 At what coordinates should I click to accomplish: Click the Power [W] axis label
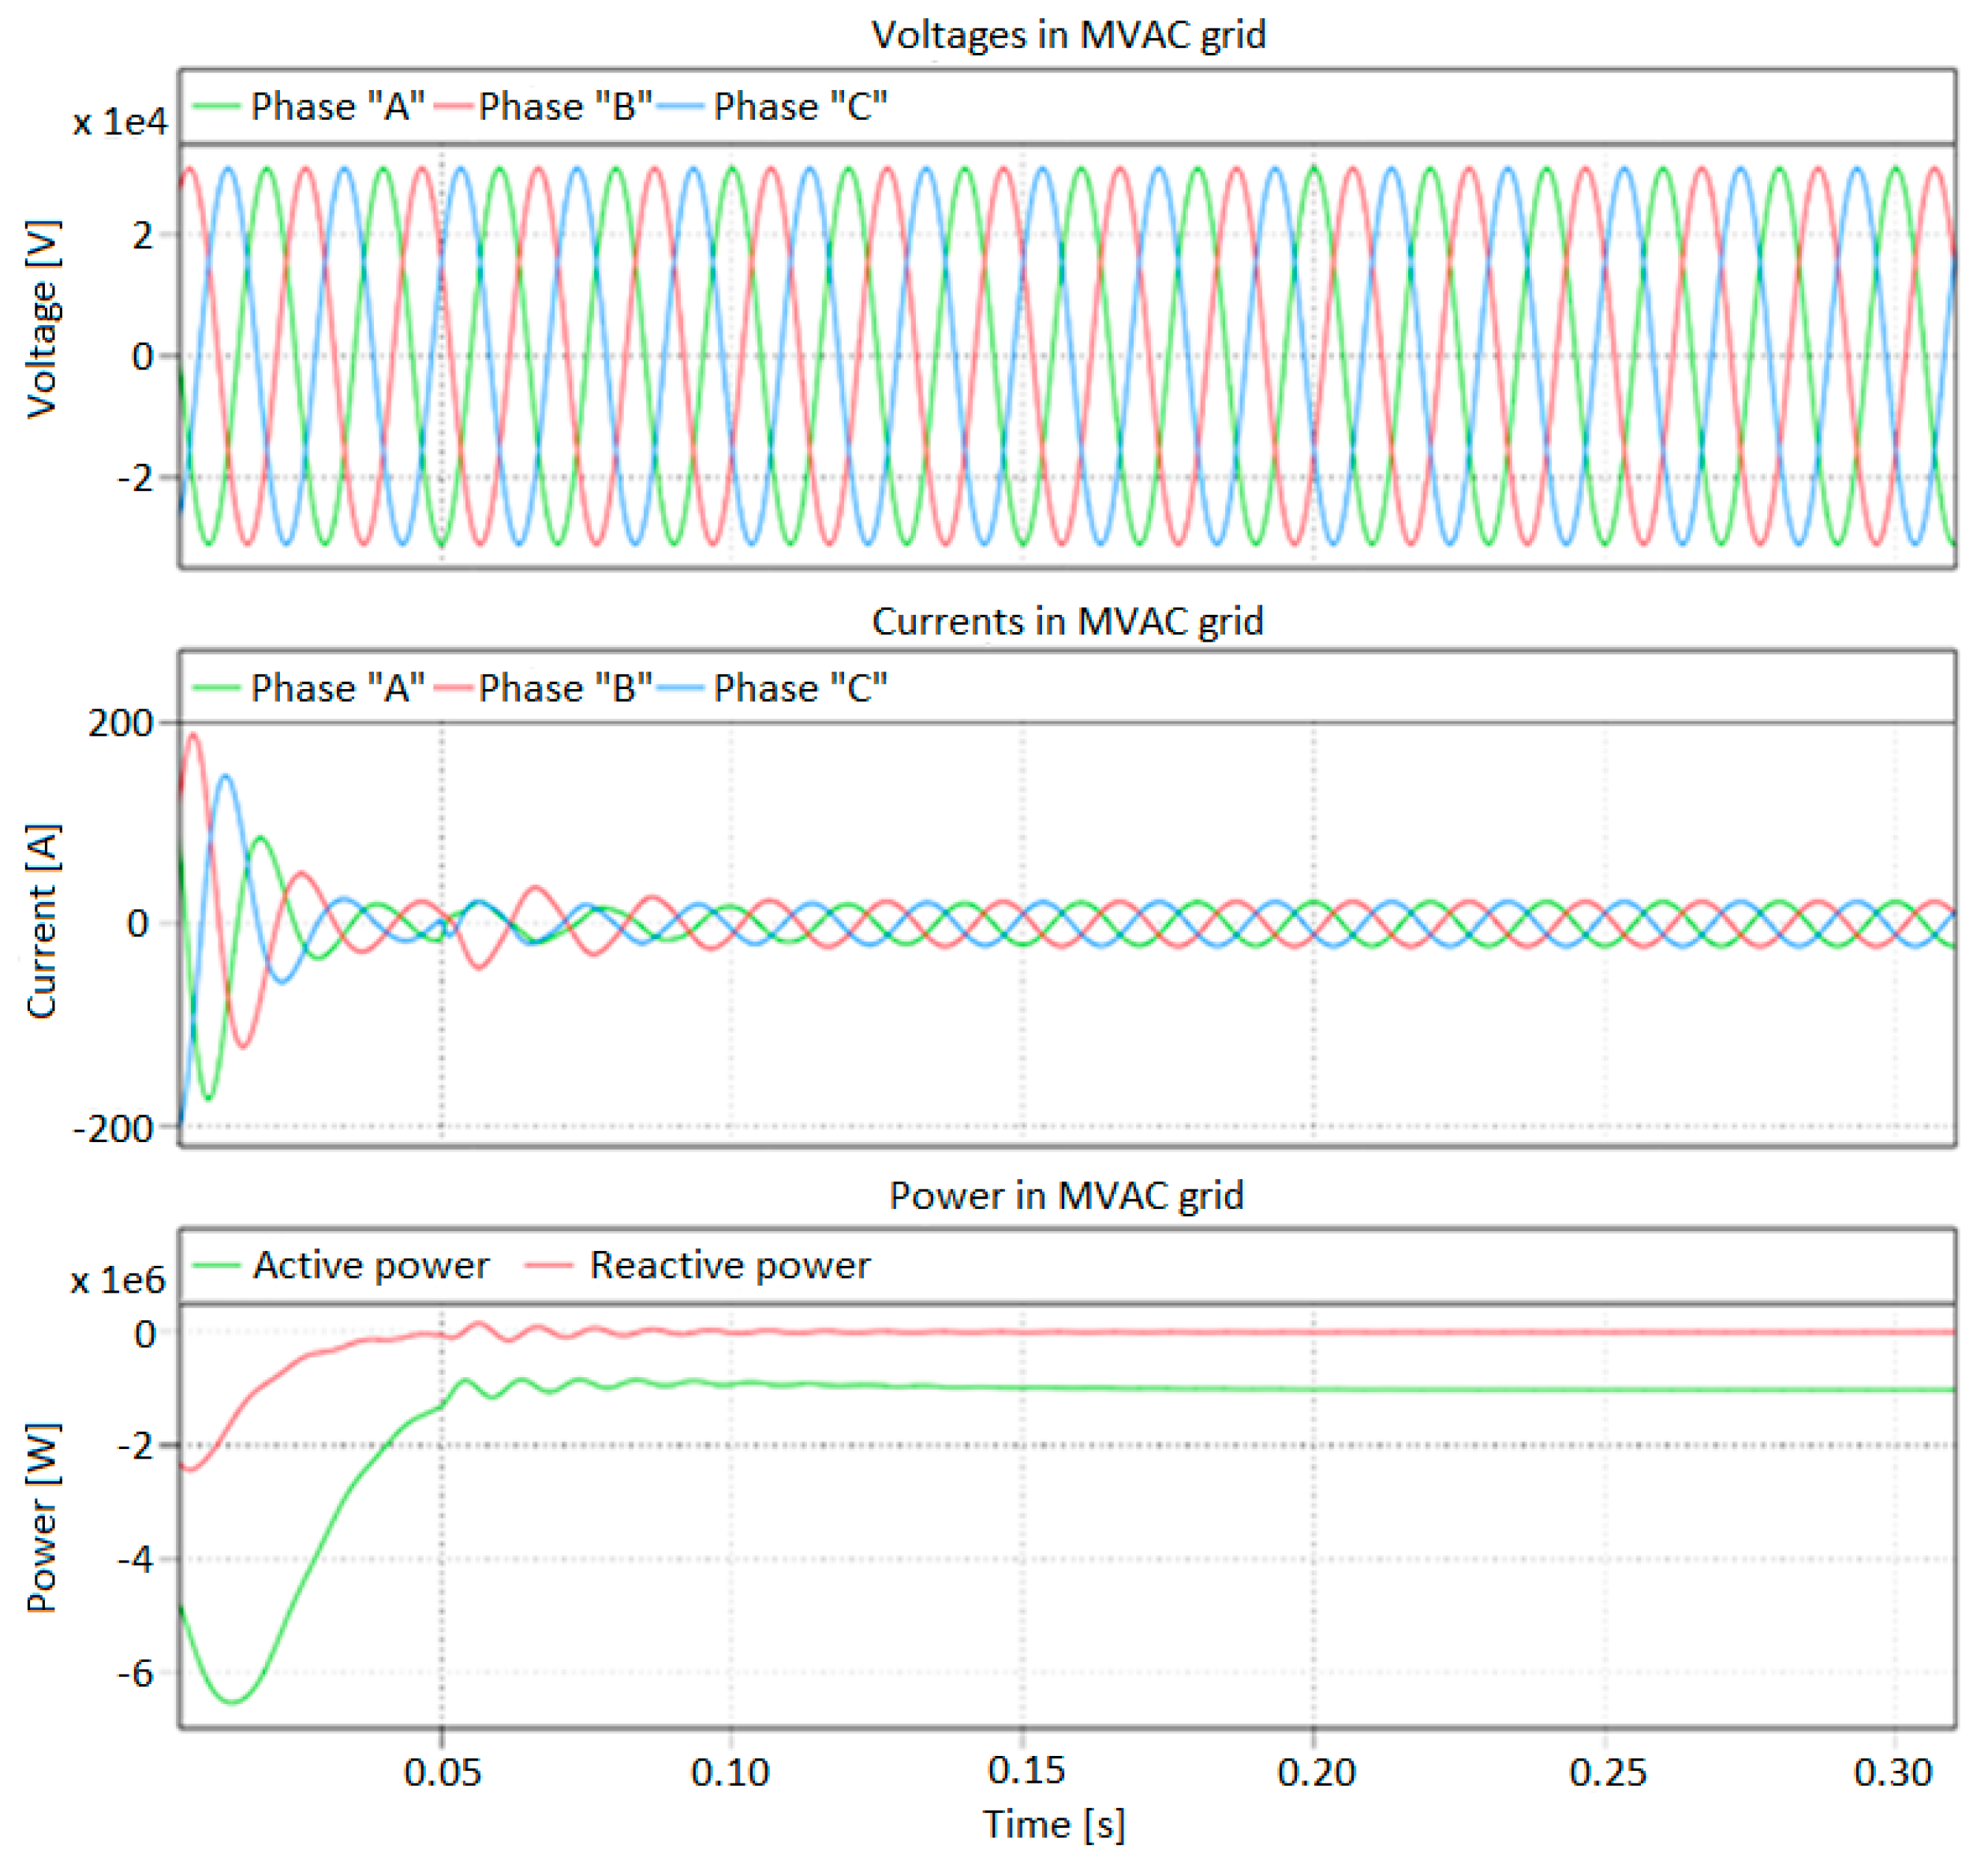[43, 1517]
